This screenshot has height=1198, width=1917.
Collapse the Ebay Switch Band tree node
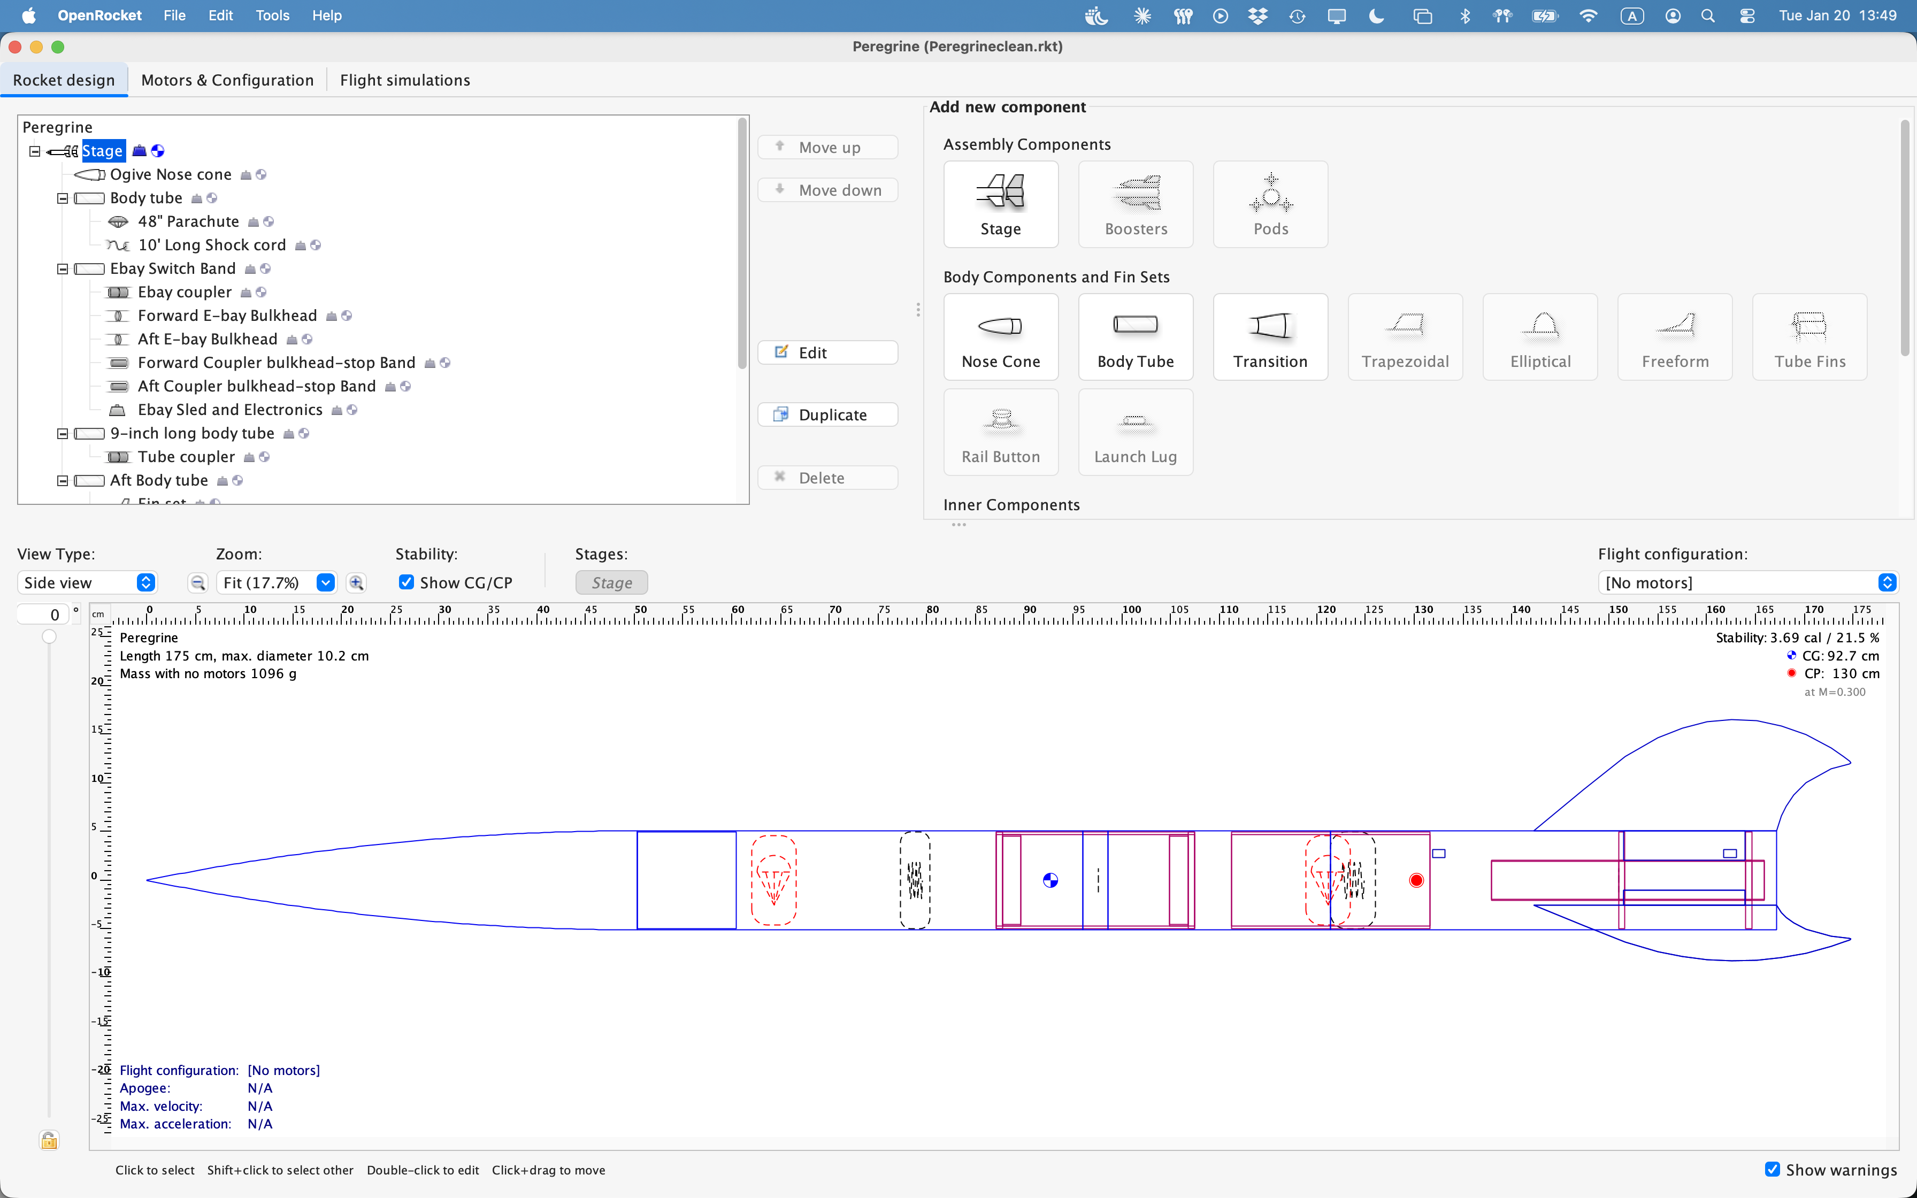coord(63,270)
